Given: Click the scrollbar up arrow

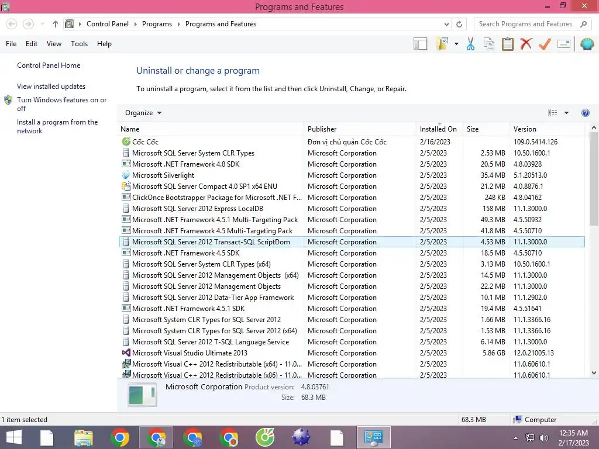Looking at the screenshot, I should coord(594,127).
